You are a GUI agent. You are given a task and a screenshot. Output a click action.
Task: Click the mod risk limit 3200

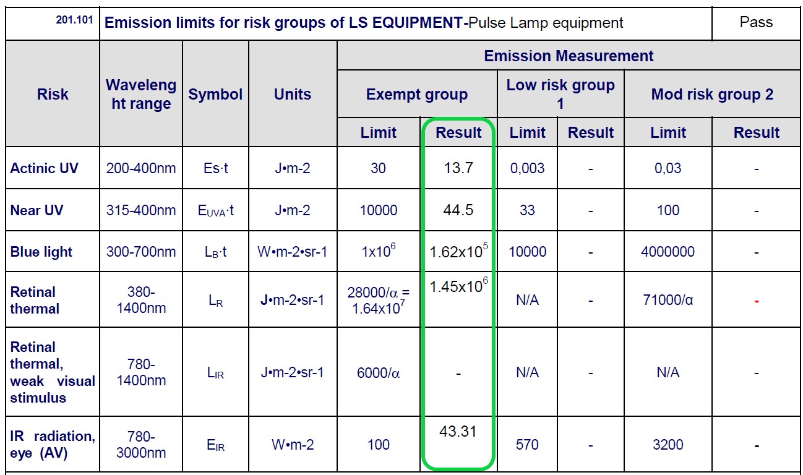[668, 445]
